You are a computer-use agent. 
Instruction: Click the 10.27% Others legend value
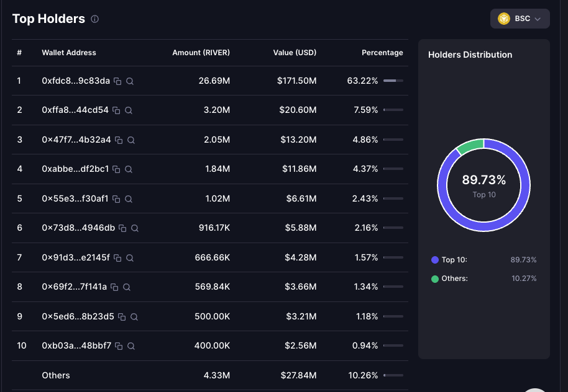524,278
